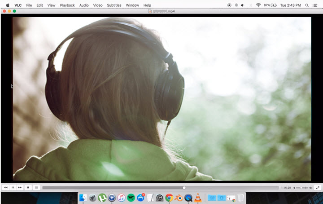
Task: Open the text editor paper icon in dock
Action: [x=150, y=198]
